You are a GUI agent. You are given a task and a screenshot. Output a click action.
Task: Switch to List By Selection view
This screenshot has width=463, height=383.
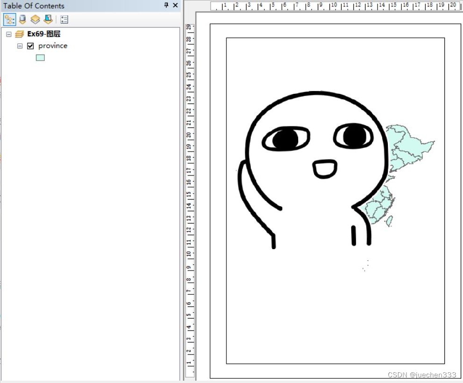pyautogui.click(x=48, y=20)
